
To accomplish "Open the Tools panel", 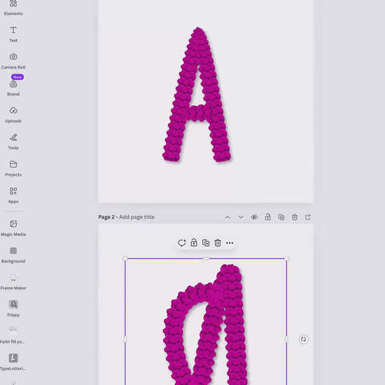I will point(13,141).
